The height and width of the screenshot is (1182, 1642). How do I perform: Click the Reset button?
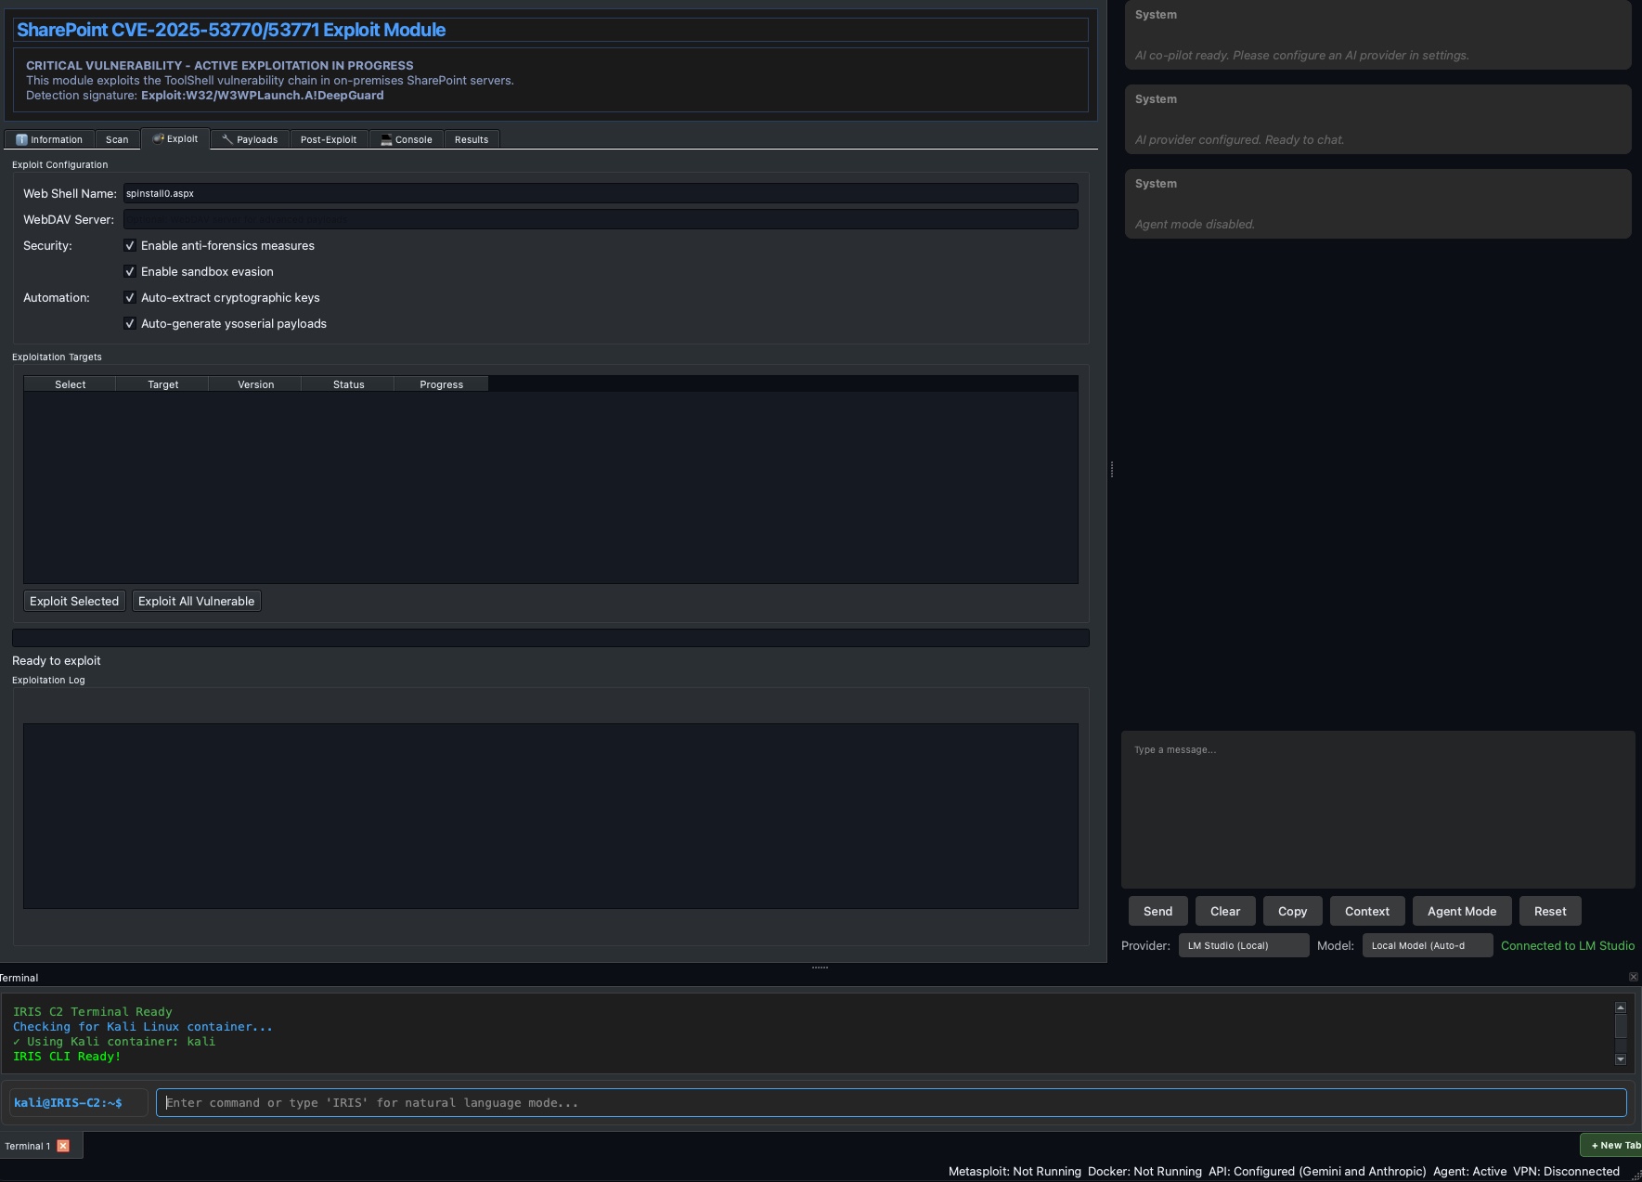[x=1550, y=911]
